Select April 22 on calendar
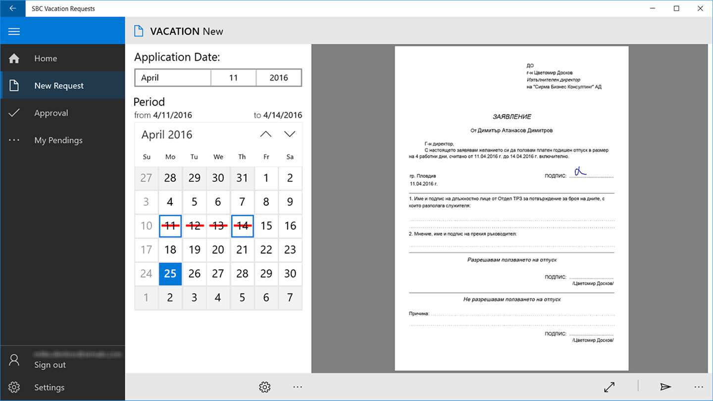This screenshot has height=401, width=713. pyautogui.click(x=266, y=250)
